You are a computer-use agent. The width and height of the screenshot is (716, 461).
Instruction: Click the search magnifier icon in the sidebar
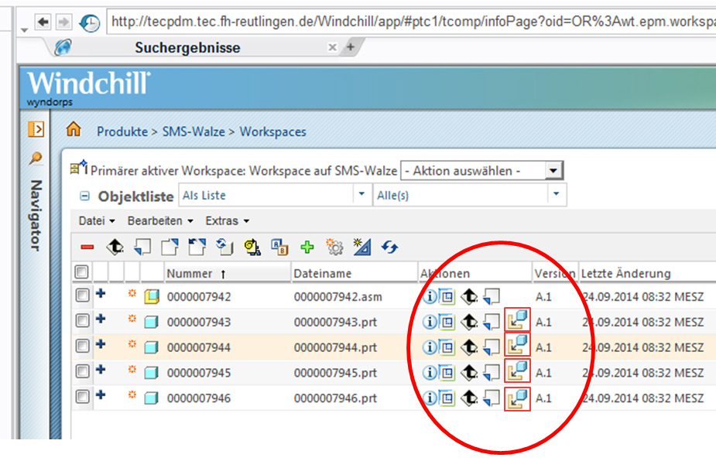coord(35,159)
